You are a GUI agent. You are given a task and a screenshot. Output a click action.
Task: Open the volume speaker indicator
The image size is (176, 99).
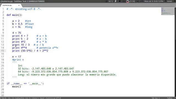[142, 1]
